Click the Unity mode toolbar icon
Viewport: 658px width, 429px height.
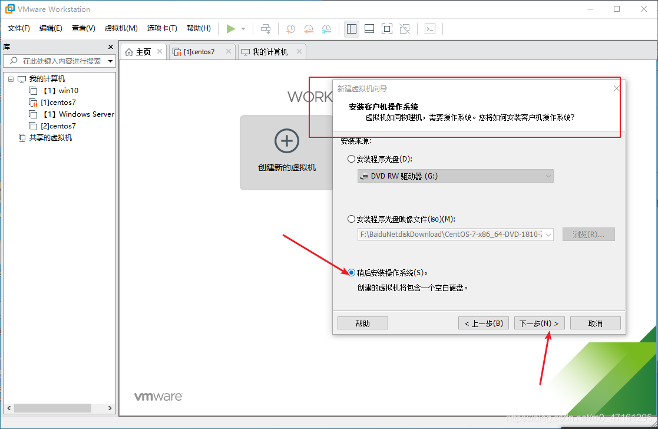pos(405,29)
